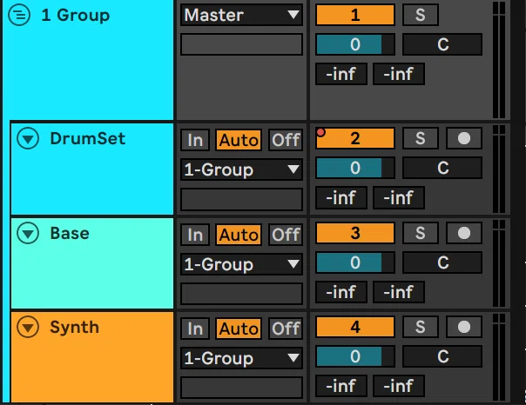526x405 pixels.
Task: Click the empty chooser under Master
Action: [241, 44]
